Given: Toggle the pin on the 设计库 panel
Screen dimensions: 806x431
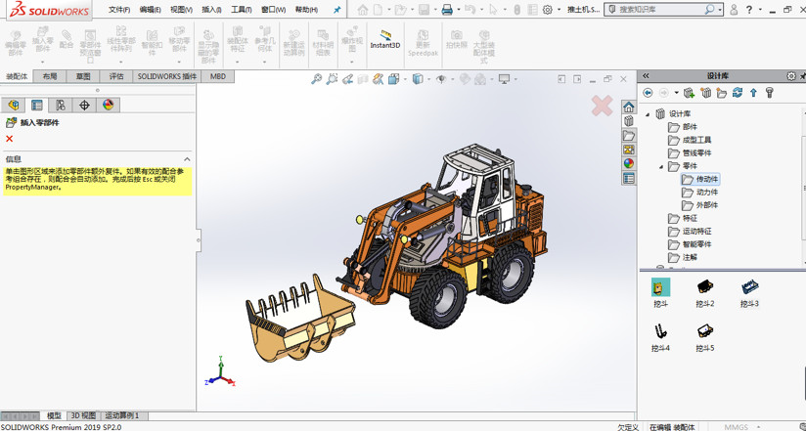Looking at the screenshot, I should 801,75.
